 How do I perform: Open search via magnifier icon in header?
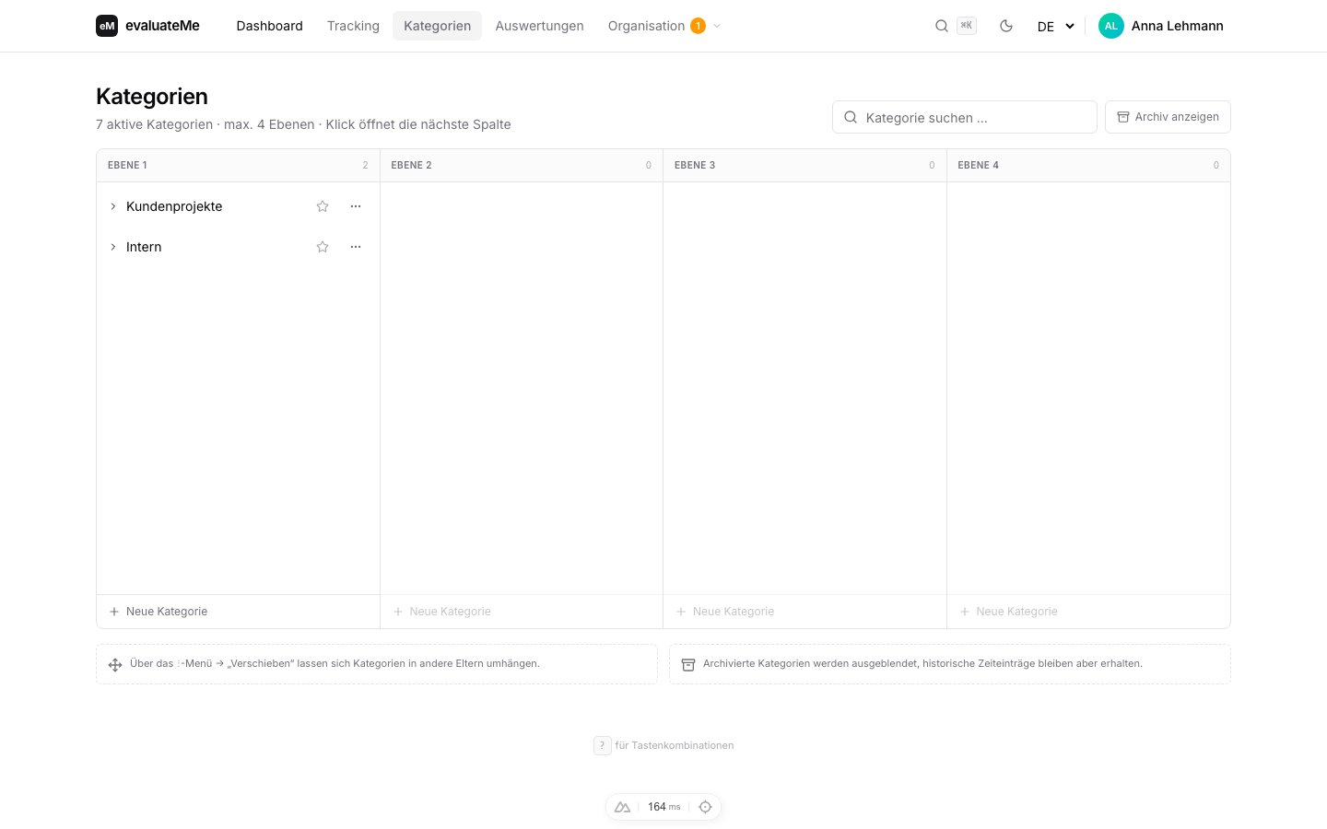[942, 26]
